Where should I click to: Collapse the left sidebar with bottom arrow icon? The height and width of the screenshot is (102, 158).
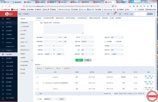click(x=3, y=99)
